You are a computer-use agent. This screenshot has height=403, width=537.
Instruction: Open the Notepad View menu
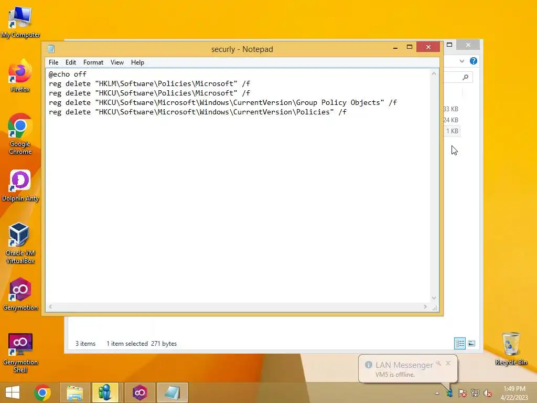117,62
